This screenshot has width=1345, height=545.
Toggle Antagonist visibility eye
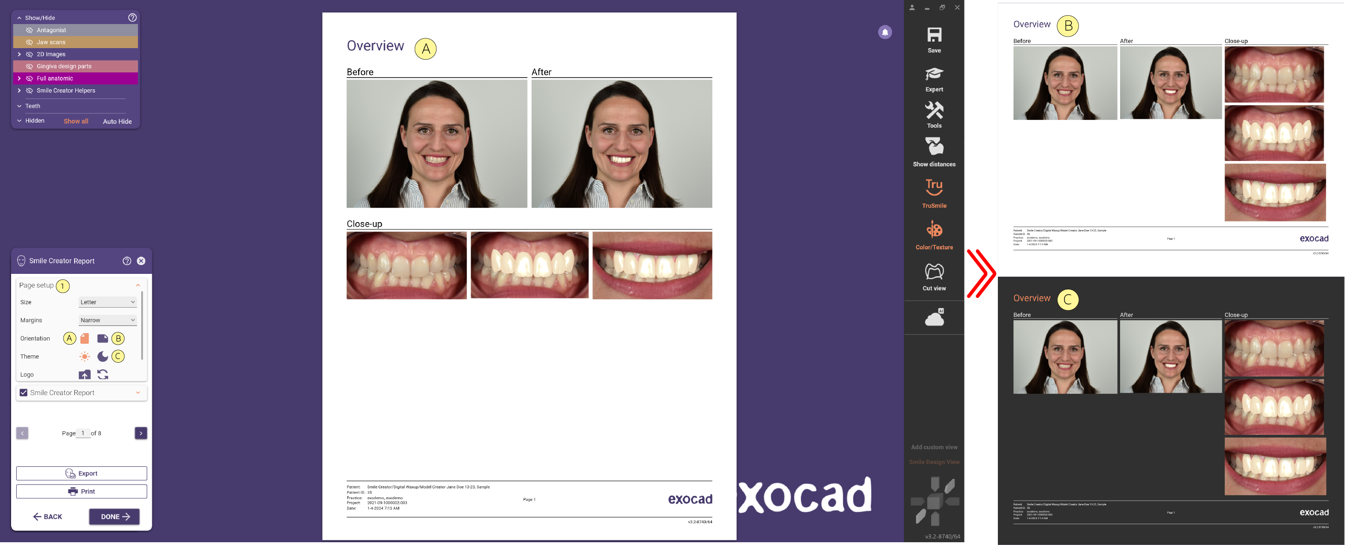click(x=29, y=30)
